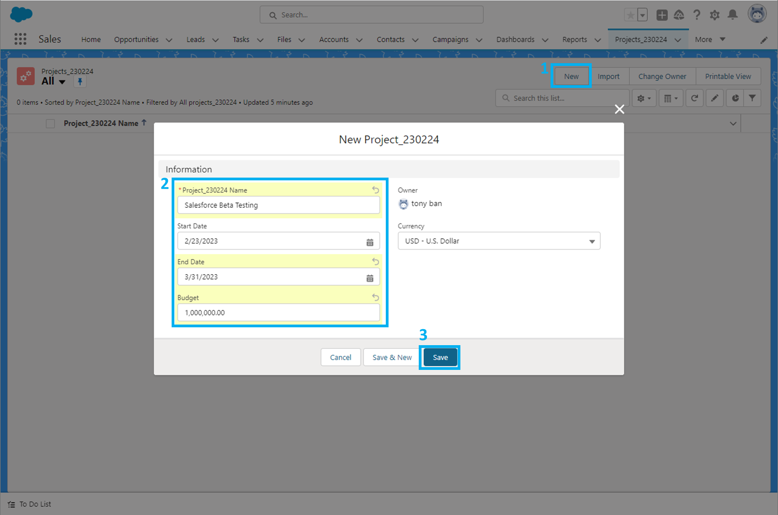Click the Change Owner button

click(x=662, y=76)
